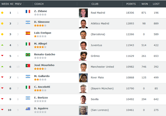Image resolution: width=166 pixels, height=116 pixels.
Task: Click the French flag beside Z. Zidane
Action: 28,11
